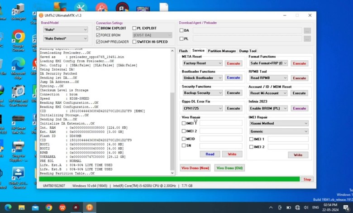Screen dimensions: 353x213
Task: Open Odin3 shortcut on desktop
Action: tap(18, 178)
